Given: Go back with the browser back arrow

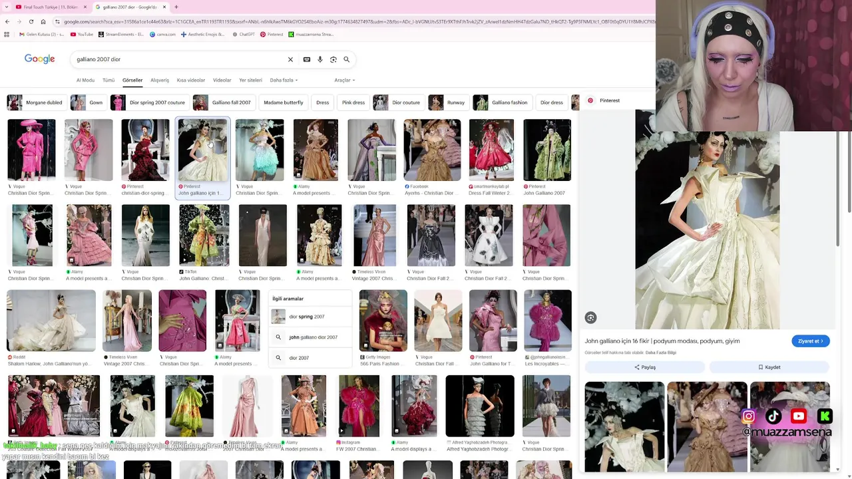Looking at the screenshot, I should tap(7, 21).
